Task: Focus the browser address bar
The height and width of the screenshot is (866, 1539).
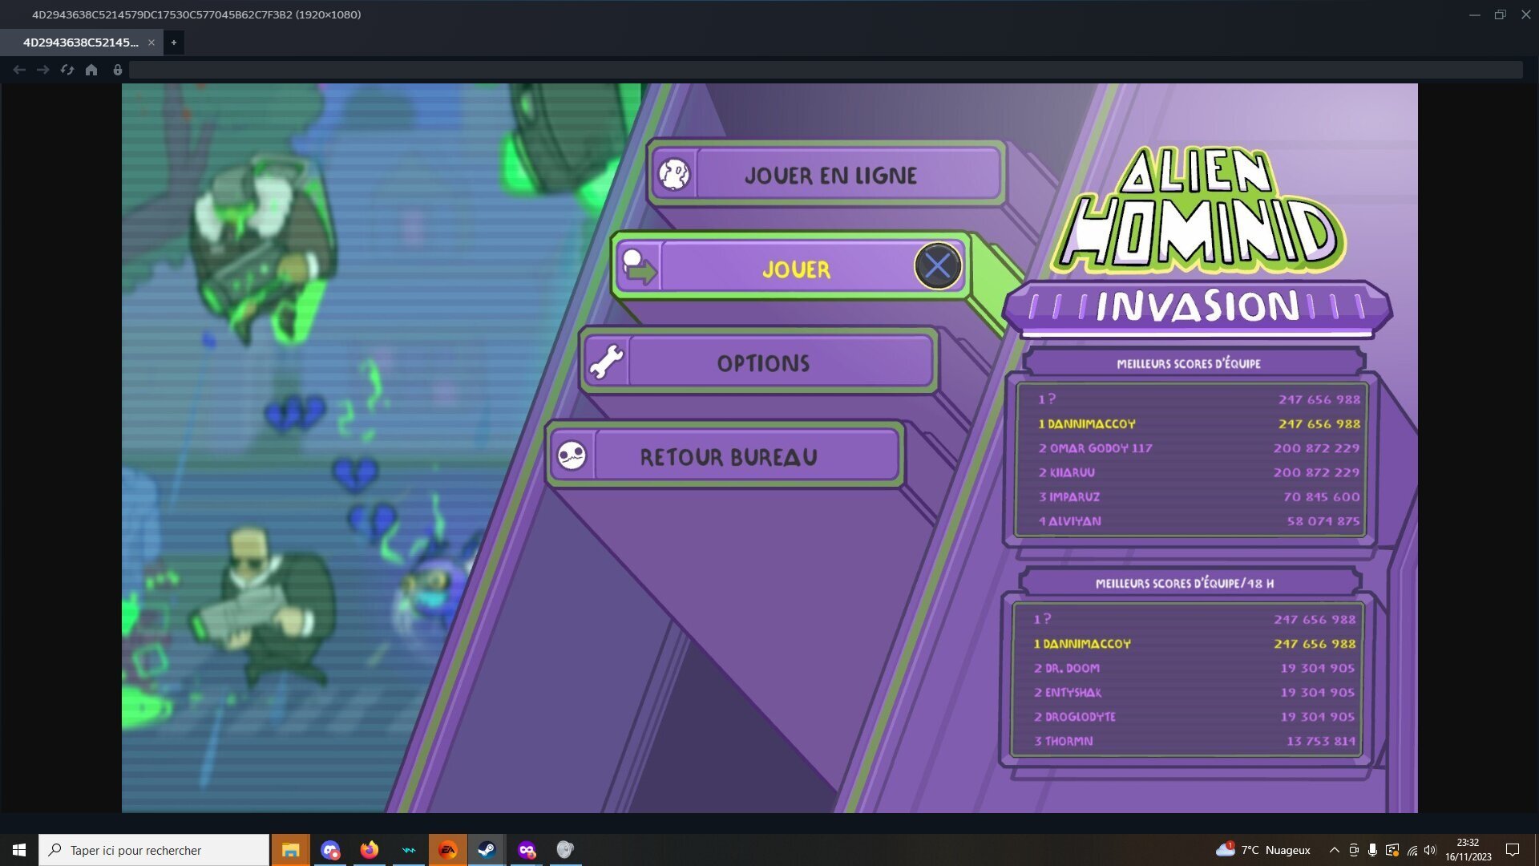Action: click(826, 70)
